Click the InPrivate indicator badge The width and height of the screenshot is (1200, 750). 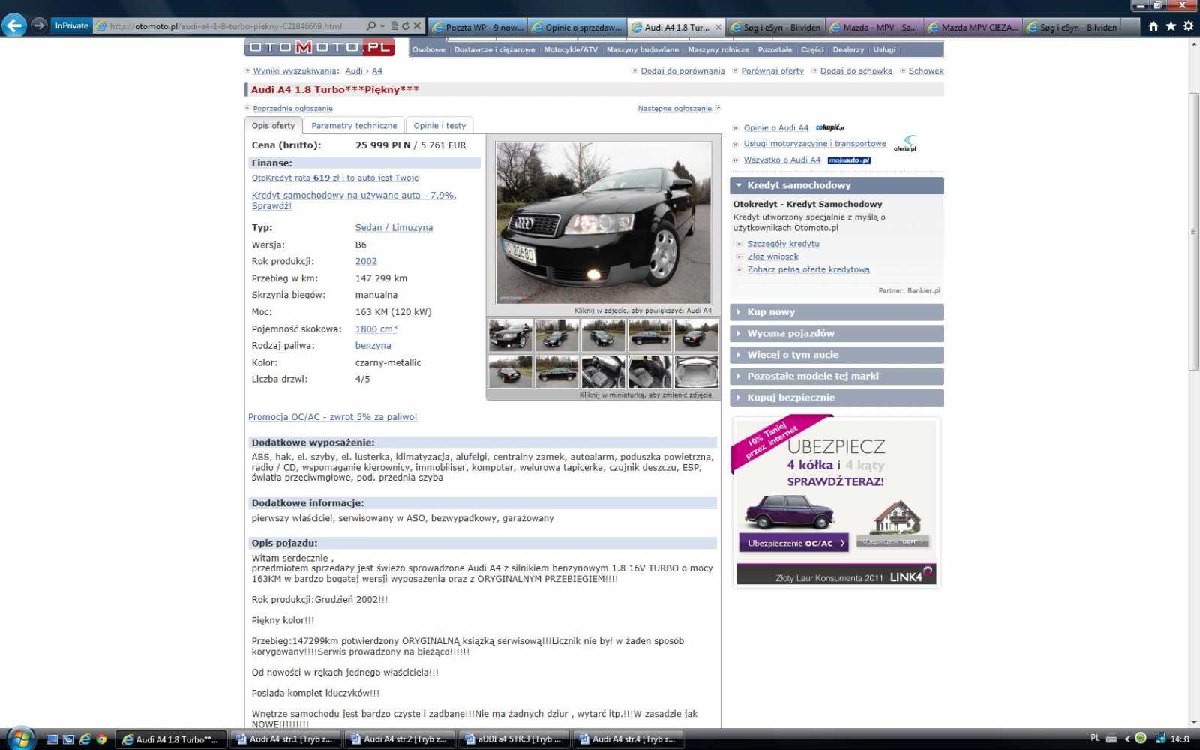[71, 25]
